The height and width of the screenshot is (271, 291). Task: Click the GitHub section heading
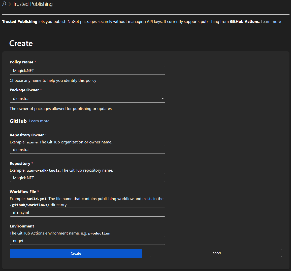18,121
